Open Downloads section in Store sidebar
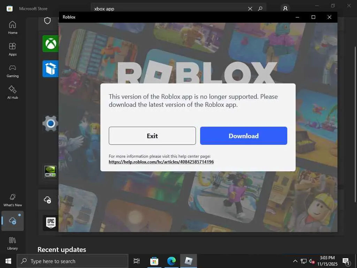The image size is (357, 268). click(x=13, y=221)
